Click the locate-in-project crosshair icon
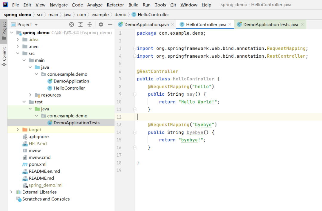This screenshot has height=211, width=322. click(72, 25)
